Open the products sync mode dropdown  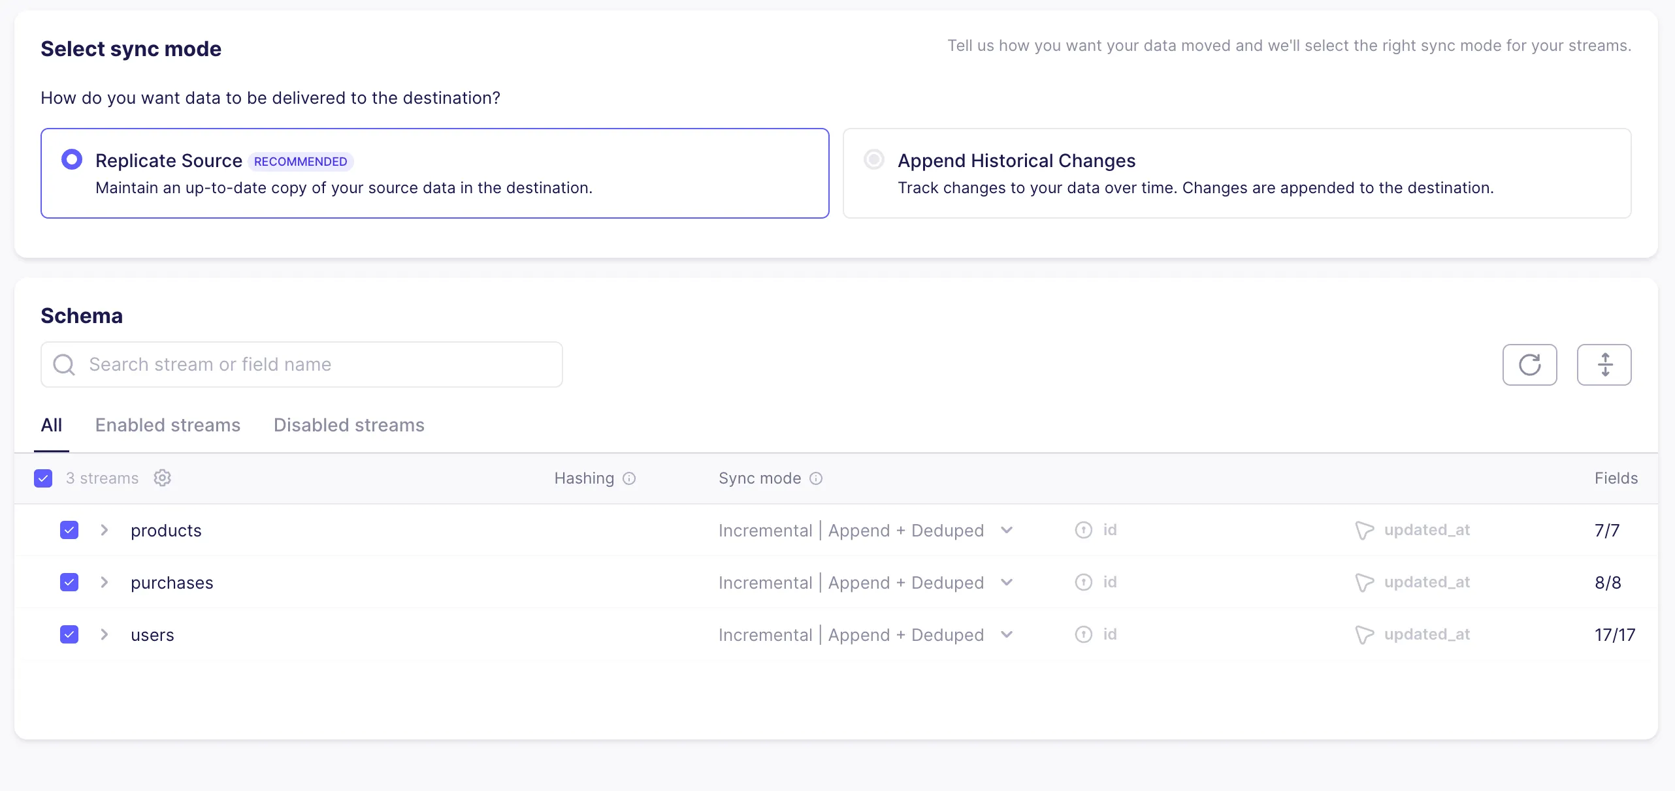[1007, 530]
